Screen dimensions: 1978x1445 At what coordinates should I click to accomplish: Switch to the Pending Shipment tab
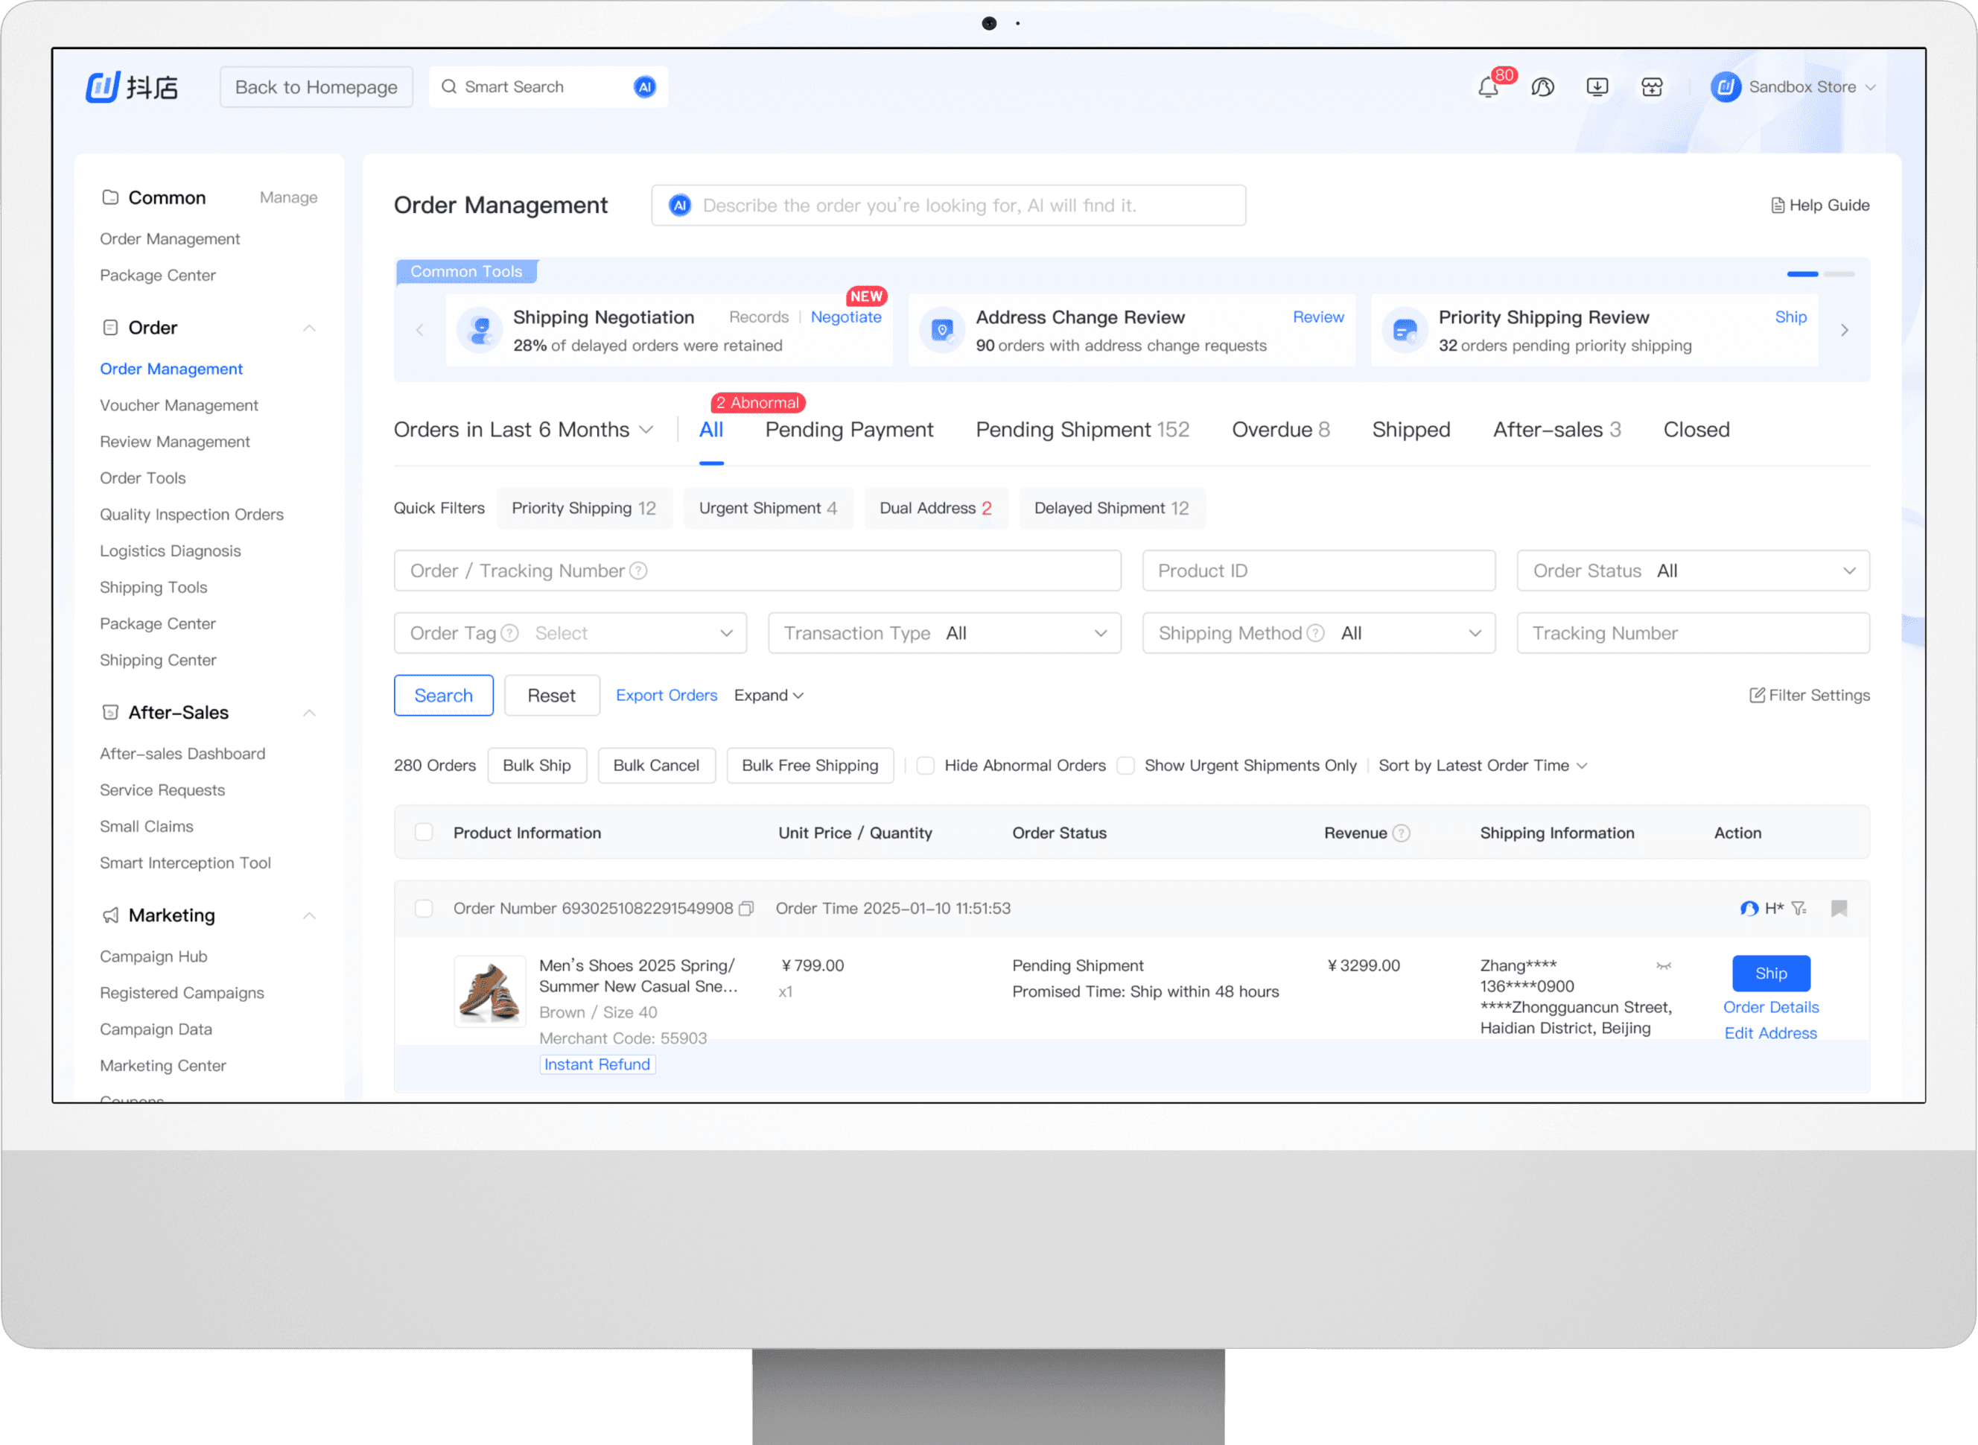[1081, 431]
